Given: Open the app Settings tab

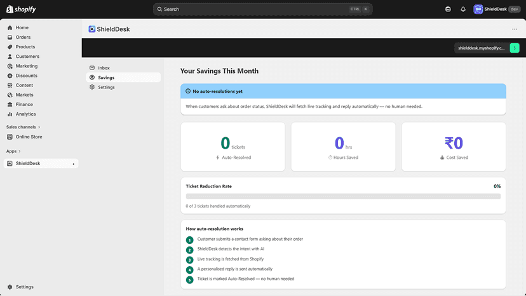Looking at the screenshot, I should [123, 87].
